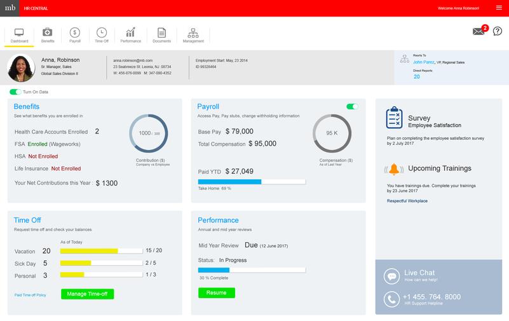
Task: Click the Take Home progress bar
Action: [252, 181]
